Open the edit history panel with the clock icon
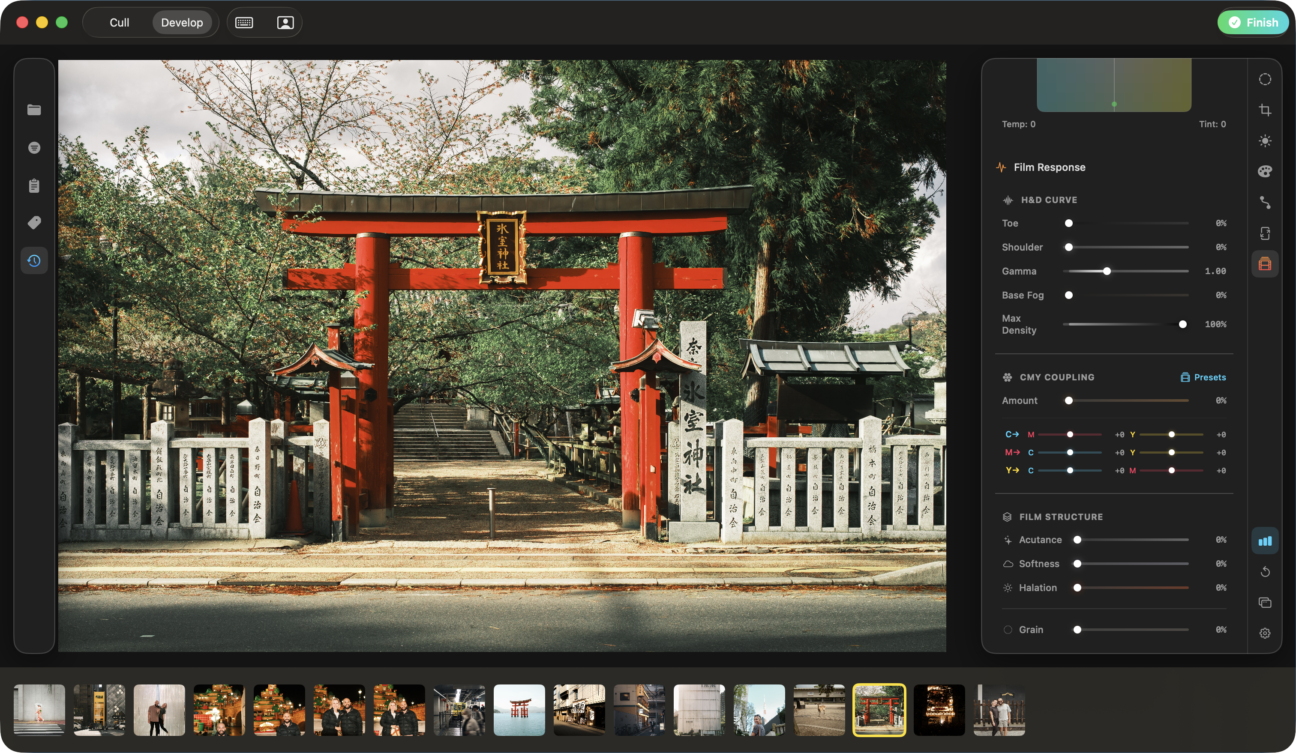1296x753 pixels. click(x=34, y=260)
